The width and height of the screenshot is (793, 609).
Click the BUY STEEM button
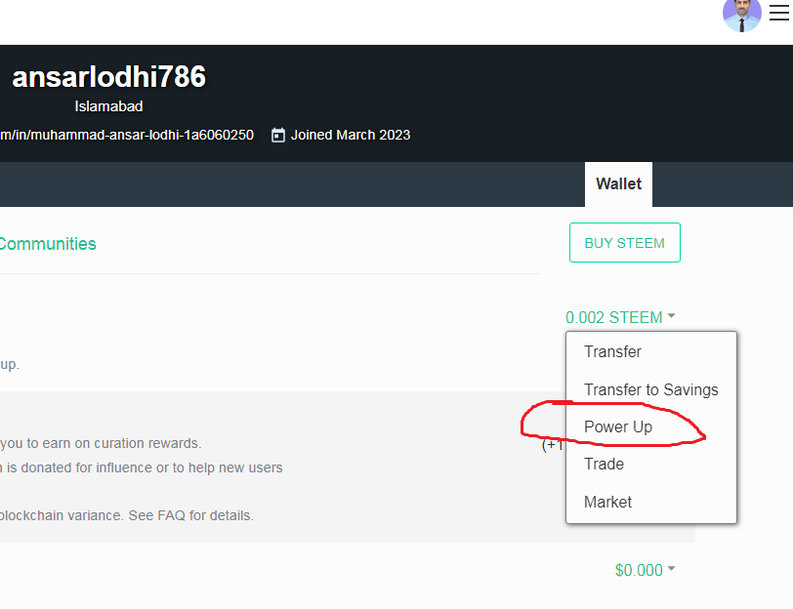tap(625, 243)
